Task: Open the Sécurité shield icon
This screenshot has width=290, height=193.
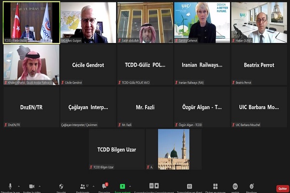Action: [x=61, y=186]
